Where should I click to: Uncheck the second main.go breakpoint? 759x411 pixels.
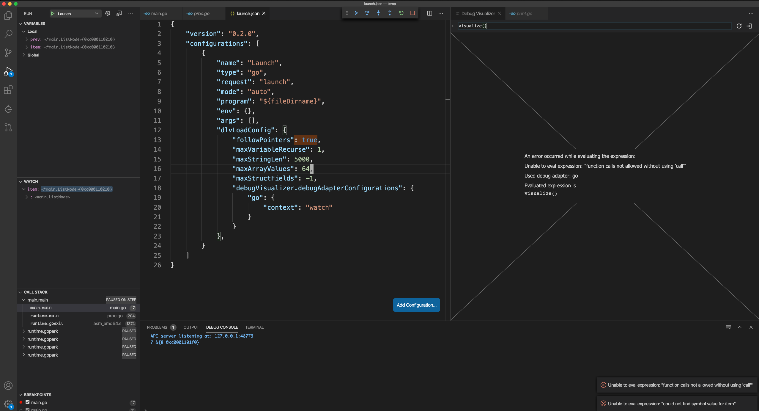(28, 410)
